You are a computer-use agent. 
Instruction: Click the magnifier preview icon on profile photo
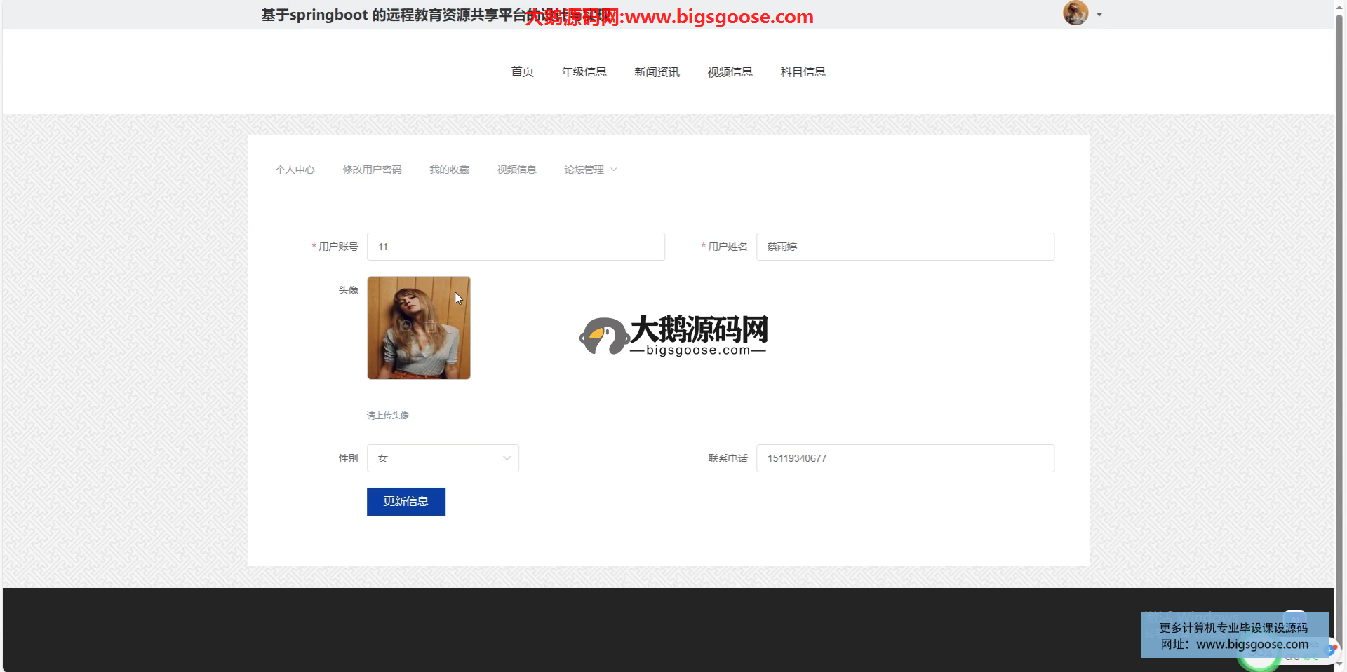406,326
